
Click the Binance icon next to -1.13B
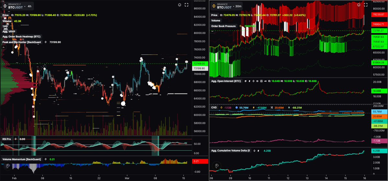pyautogui.click(x=221, y=107)
